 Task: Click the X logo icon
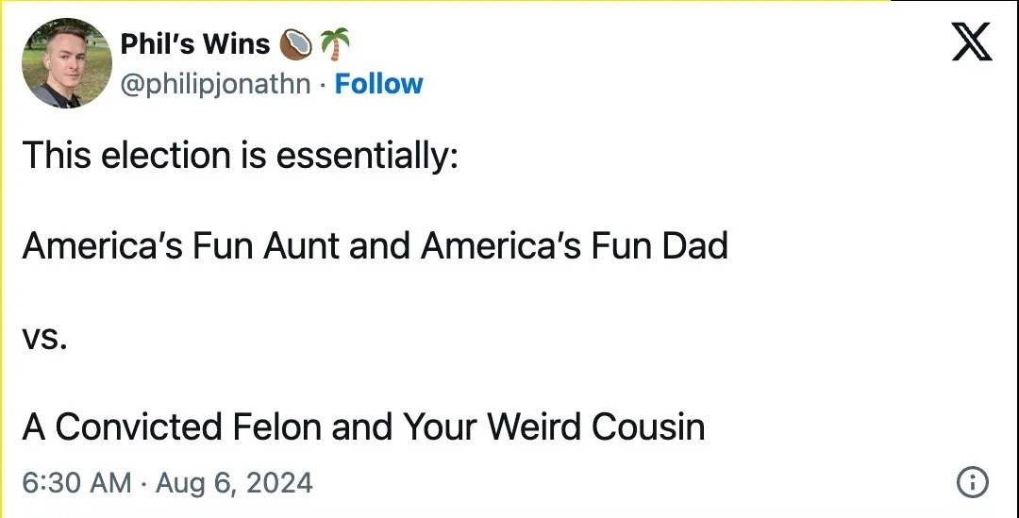pos(972,42)
